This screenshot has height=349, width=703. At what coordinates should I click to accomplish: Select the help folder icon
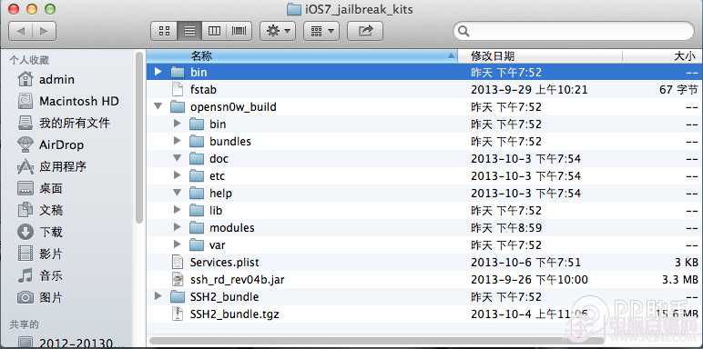197,194
